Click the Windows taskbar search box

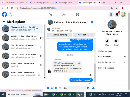[x=24, y=94]
